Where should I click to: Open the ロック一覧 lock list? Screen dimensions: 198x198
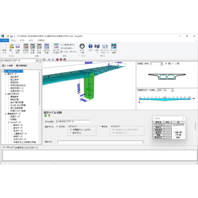click(82, 48)
